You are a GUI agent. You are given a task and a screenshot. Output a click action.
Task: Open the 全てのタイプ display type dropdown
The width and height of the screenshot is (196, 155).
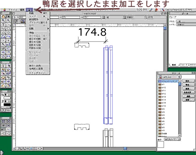point(172,139)
